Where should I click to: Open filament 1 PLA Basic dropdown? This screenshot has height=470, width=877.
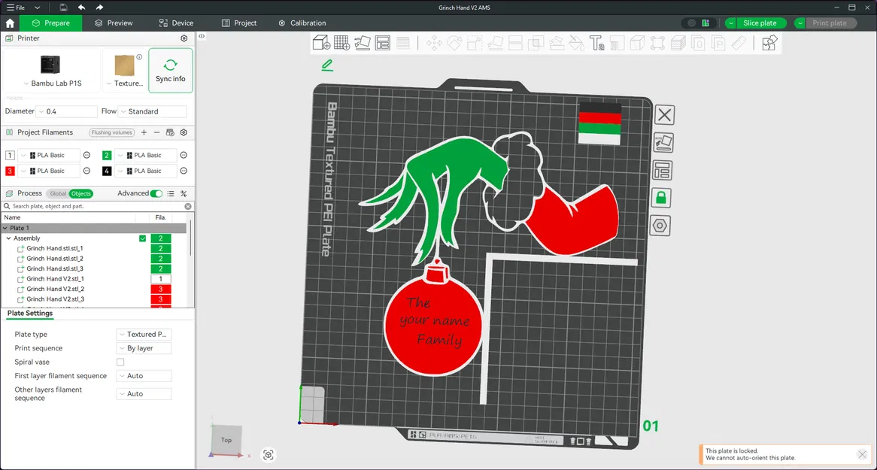click(49, 156)
